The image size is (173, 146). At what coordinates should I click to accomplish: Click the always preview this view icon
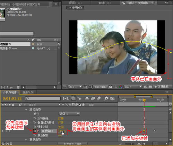coord(64,87)
